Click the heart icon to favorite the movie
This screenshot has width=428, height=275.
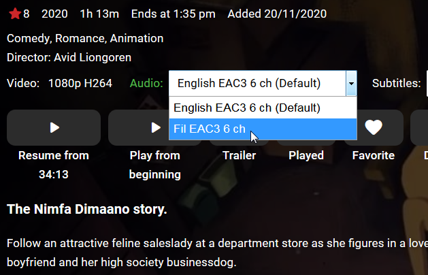coord(374,127)
